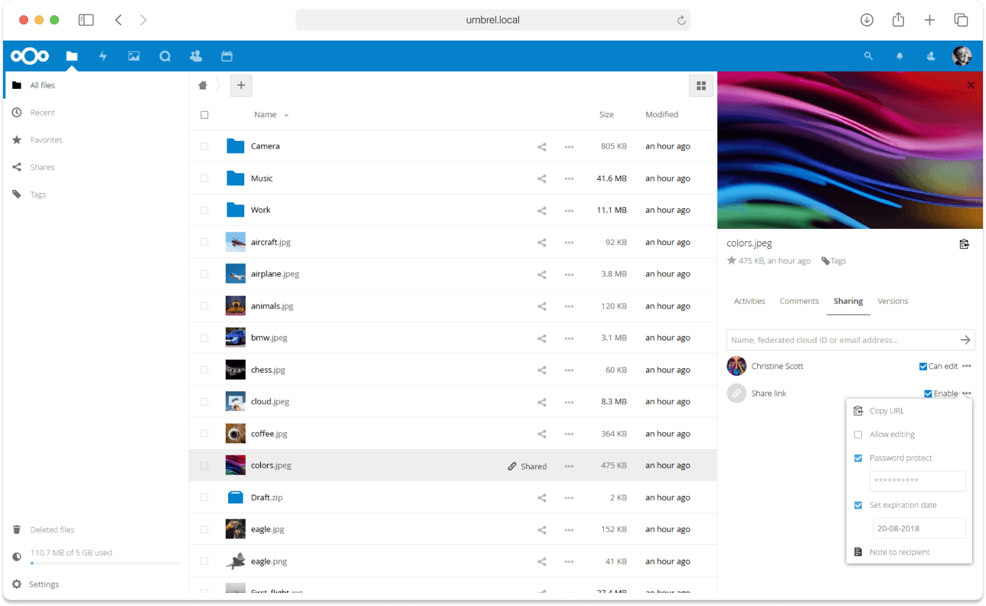
Task: Open the Files app icon
Action: pyautogui.click(x=72, y=56)
